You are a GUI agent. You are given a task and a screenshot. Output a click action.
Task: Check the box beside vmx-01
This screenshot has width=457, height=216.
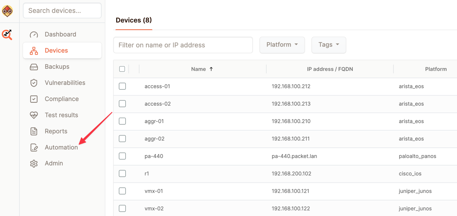coord(122,191)
